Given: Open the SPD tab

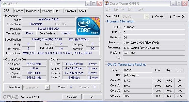Looking at the screenshot, I should [58, 11].
